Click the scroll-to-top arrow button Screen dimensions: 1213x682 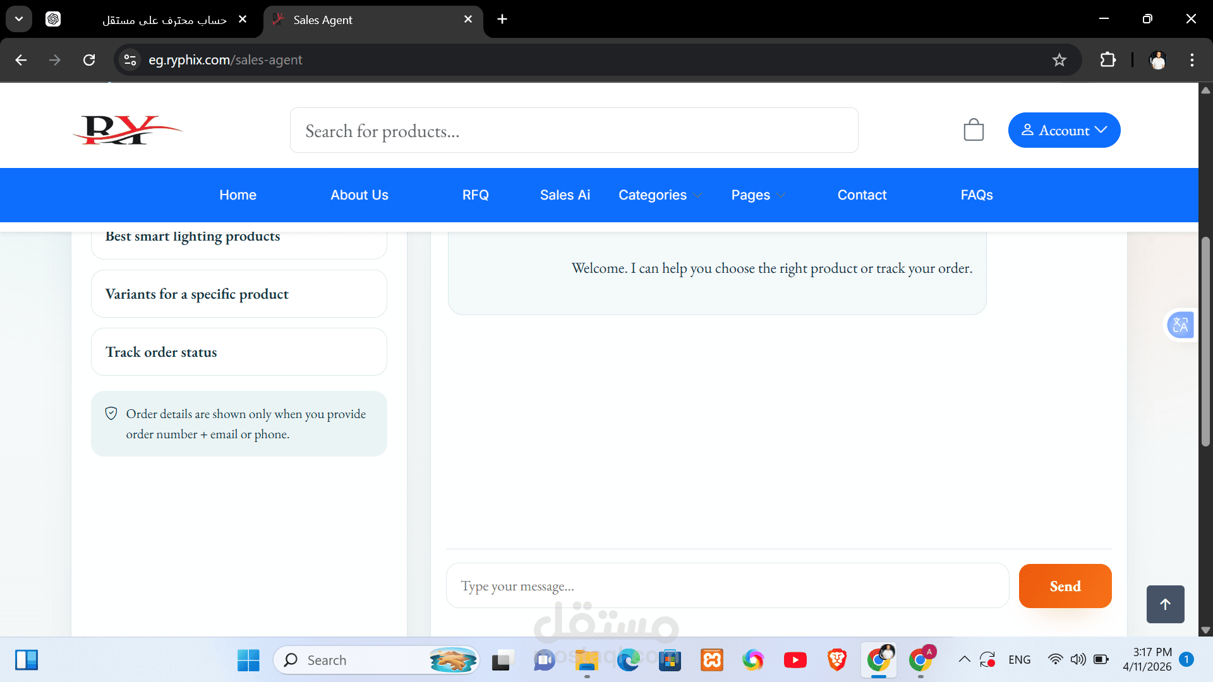[1165, 604]
